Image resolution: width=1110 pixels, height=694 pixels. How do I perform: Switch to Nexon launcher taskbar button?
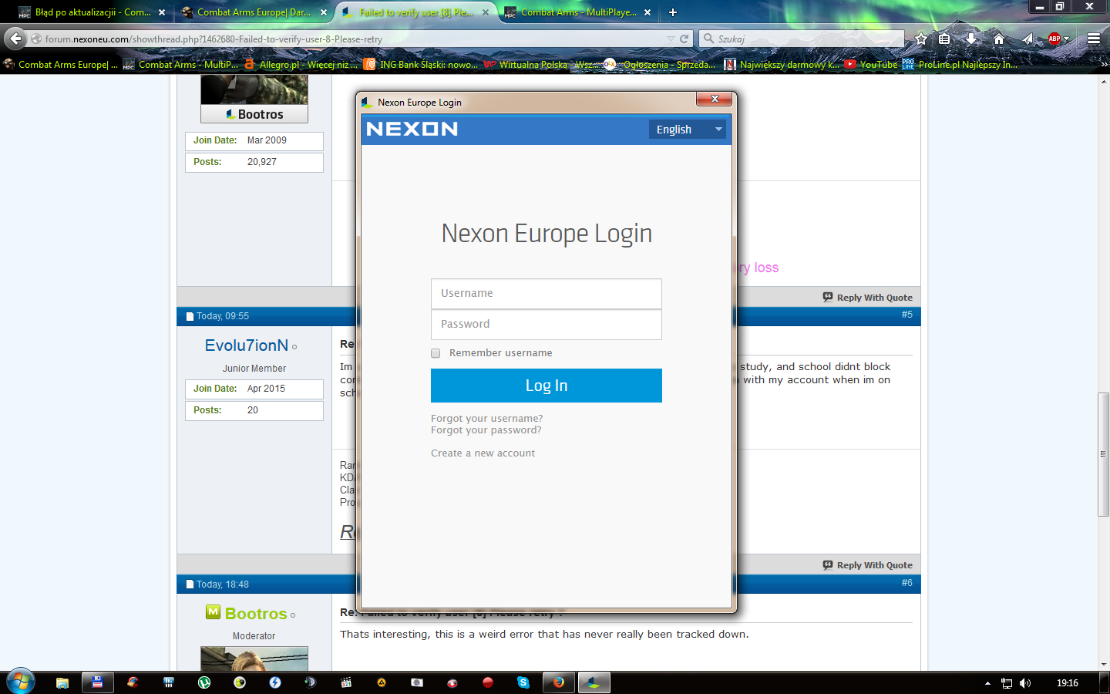594,682
